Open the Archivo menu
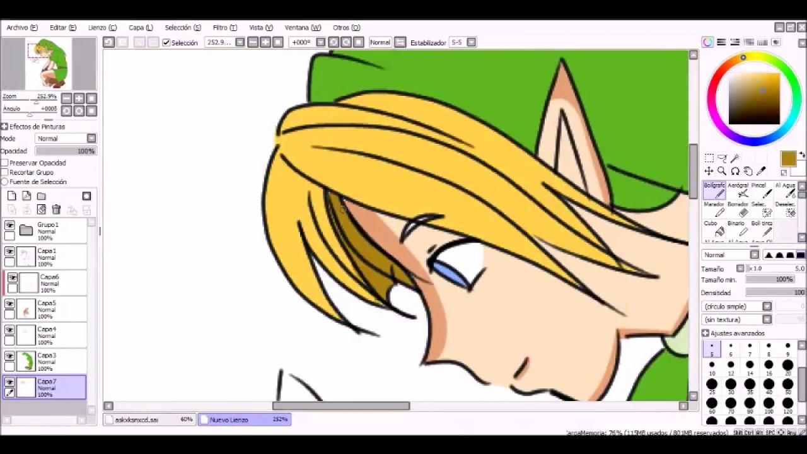The height and width of the screenshot is (454, 807). tap(22, 28)
